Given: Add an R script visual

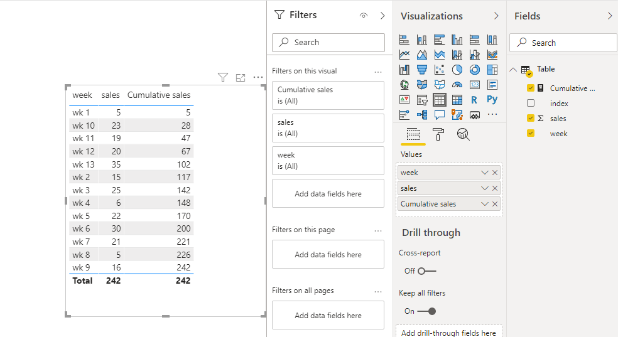Looking at the screenshot, I should pyautogui.click(x=474, y=100).
